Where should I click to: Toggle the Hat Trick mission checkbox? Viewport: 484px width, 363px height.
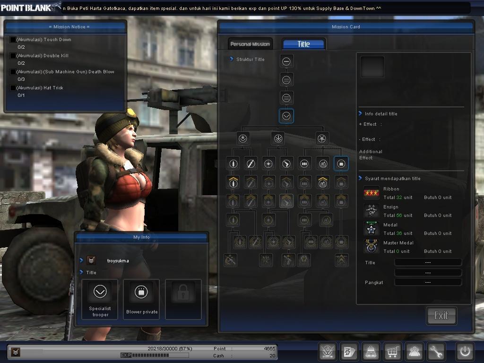coord(13,87)
